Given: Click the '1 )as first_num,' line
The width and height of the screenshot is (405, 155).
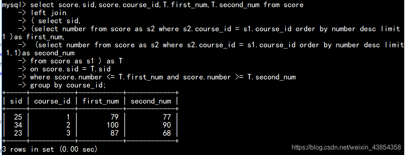Looking at the screenshot, I should click(33, 37).
